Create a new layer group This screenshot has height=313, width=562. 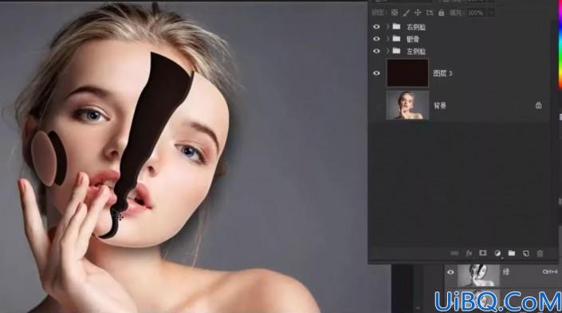pos(512,253)
